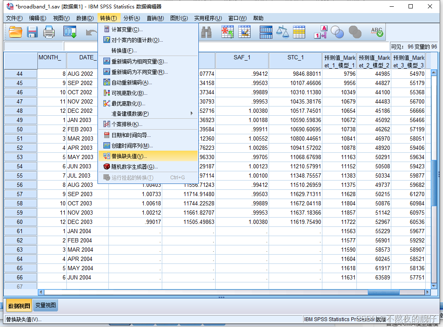Image resolution: width=443 pixels, height=327 pixels.
Task: Choose 可视离散化(B) menu item
Action: click(148, 93)
